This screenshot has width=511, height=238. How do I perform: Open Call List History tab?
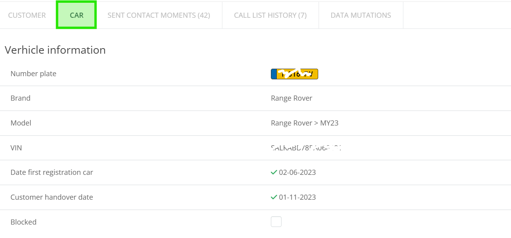[x=270, y=15]
